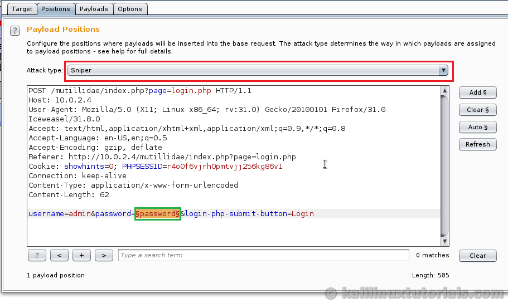
Task: Click the 'Content-Type' header line
Action: 133,185
